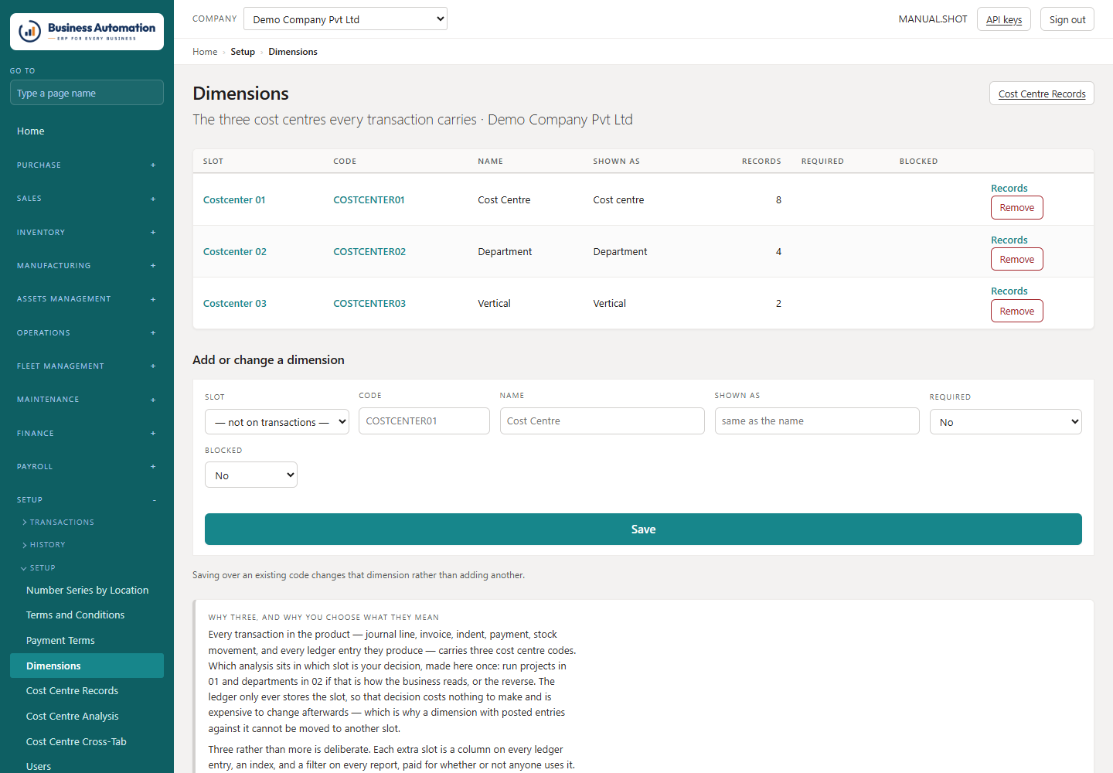Open the Slot dropdown in the form
The width and height of the screenshot is (1113, 773).
tap(277, 422)
